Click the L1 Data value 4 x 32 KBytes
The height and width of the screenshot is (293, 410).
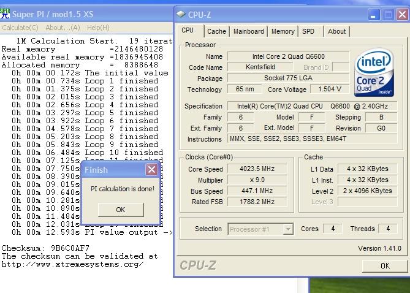(367, 169)
